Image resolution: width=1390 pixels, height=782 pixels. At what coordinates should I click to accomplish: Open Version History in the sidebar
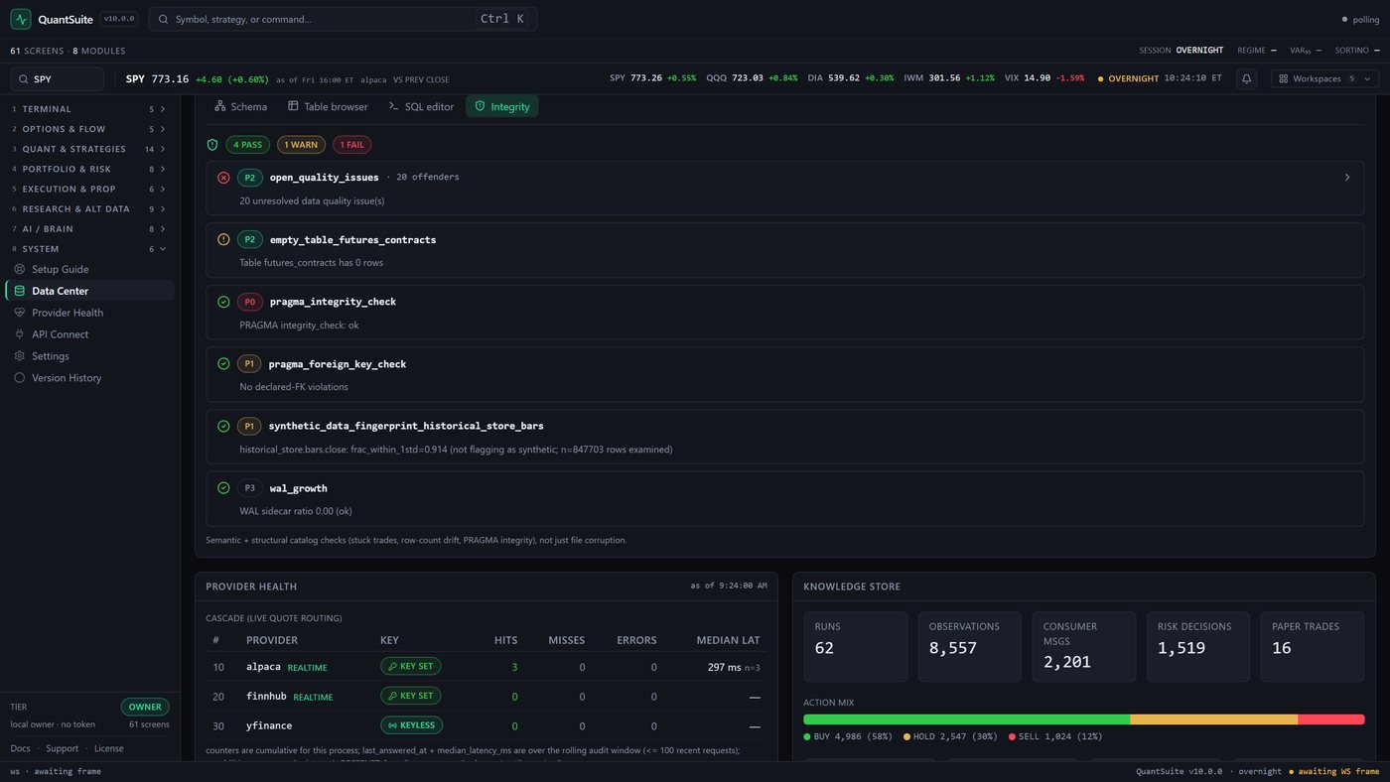tap(89, 378)
